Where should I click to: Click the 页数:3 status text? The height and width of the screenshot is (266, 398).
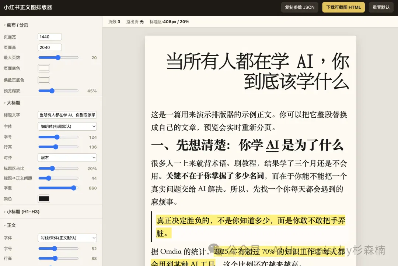(x=114, y=22)
